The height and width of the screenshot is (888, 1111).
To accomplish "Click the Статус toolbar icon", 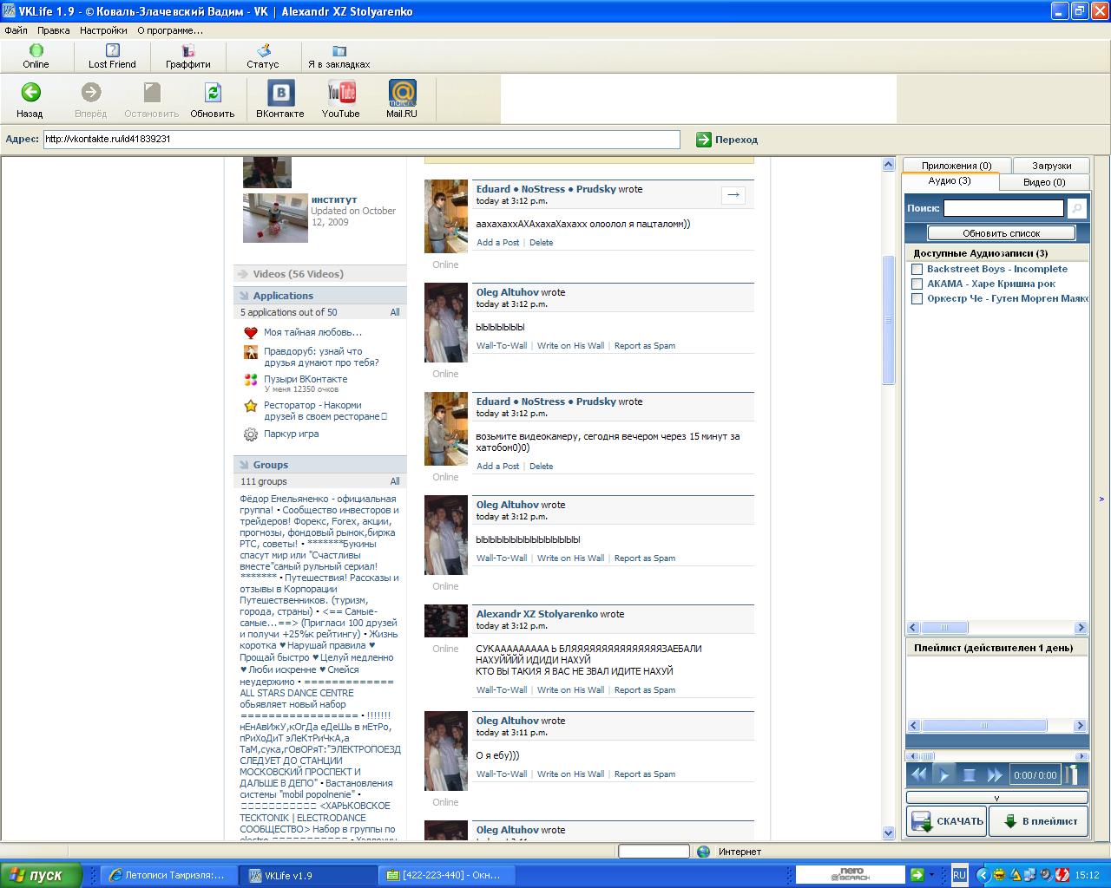I will pos(263,50).
